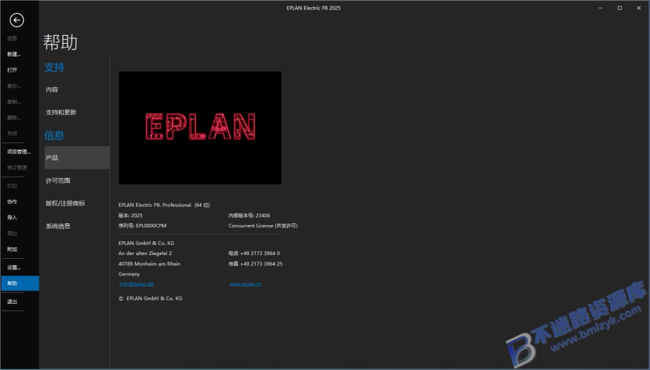
Task: Open the 附加 menu entry
Action: [12, 249]
